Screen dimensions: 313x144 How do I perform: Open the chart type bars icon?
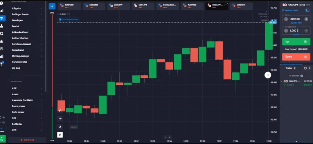(60, 126)
